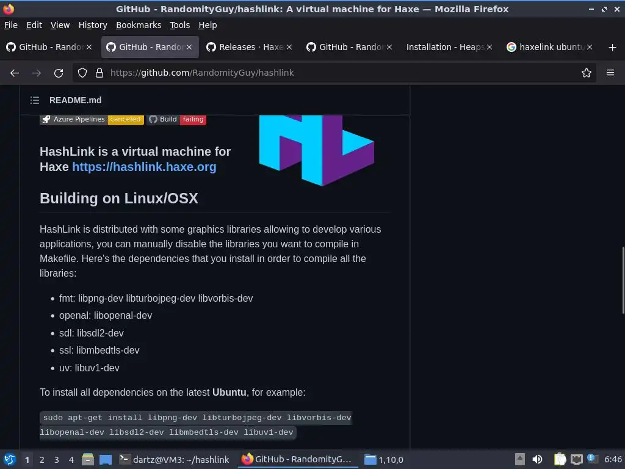Focus Firefox GitHub taskbar entry
This screenshot has width=625, height=469.
[297, 459]
